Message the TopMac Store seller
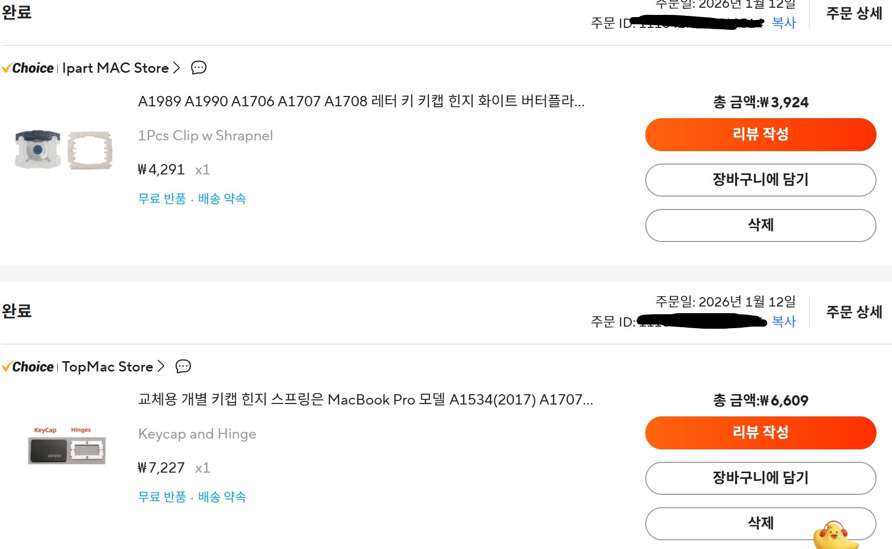Viewport: 892px width, 549px height. point(183,366)
